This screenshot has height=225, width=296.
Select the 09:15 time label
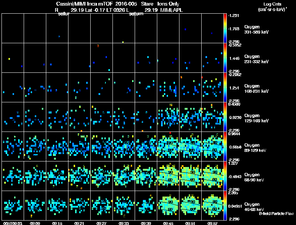57,223
